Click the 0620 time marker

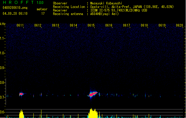179,25
